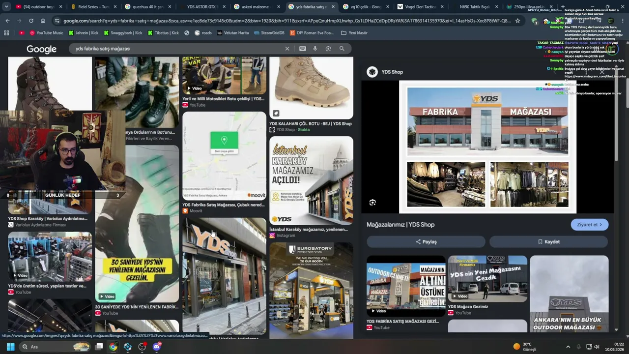Open the 'YDS Kalahari Çöl Botu' boot result
The width and height of the screenshot is (629, 354).
[x=311, y=88]
